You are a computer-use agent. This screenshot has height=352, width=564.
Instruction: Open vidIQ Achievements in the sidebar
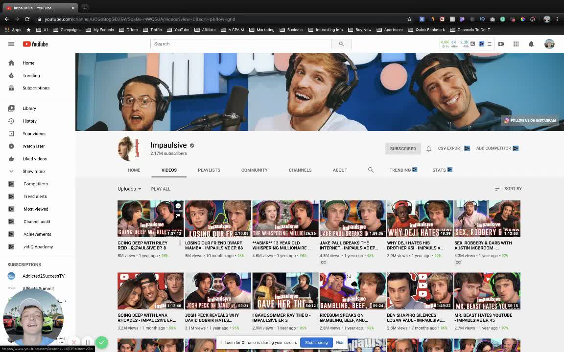(37, 234)
